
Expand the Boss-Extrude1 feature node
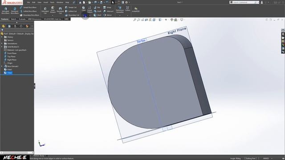(2, 66)
